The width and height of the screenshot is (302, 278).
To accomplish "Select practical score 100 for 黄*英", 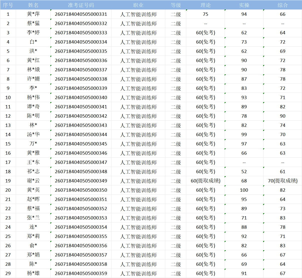I will (244, 190).
